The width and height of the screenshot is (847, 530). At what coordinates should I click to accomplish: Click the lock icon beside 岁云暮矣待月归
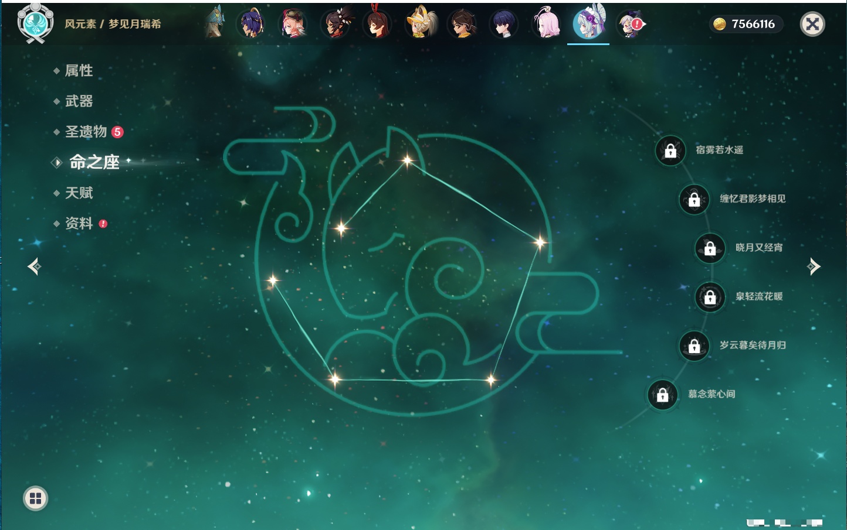pos(694,346)
